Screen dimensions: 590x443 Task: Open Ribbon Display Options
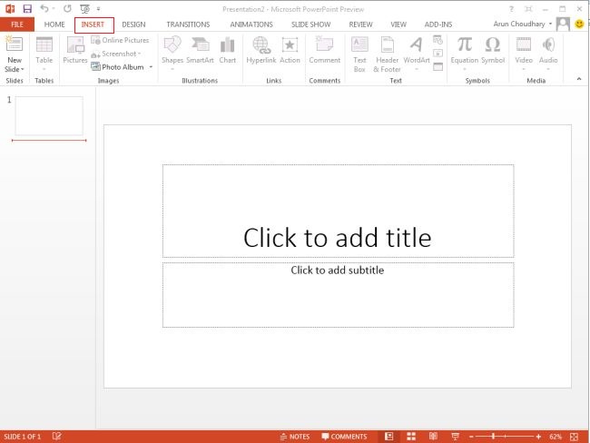click(528, 9)
